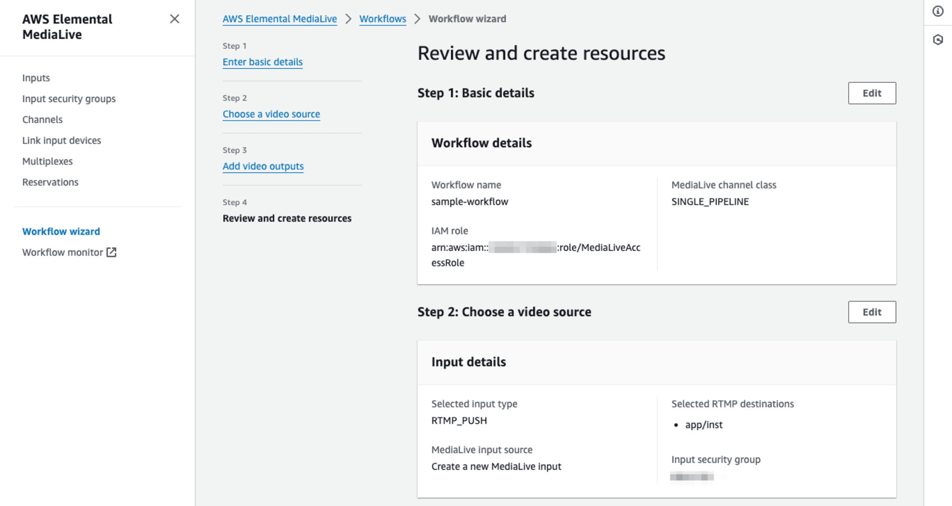The height and width of the screenshot is (506, 952).
Task: Click the Workflow wizard breadcrumb text
Action: coord(467,19)
